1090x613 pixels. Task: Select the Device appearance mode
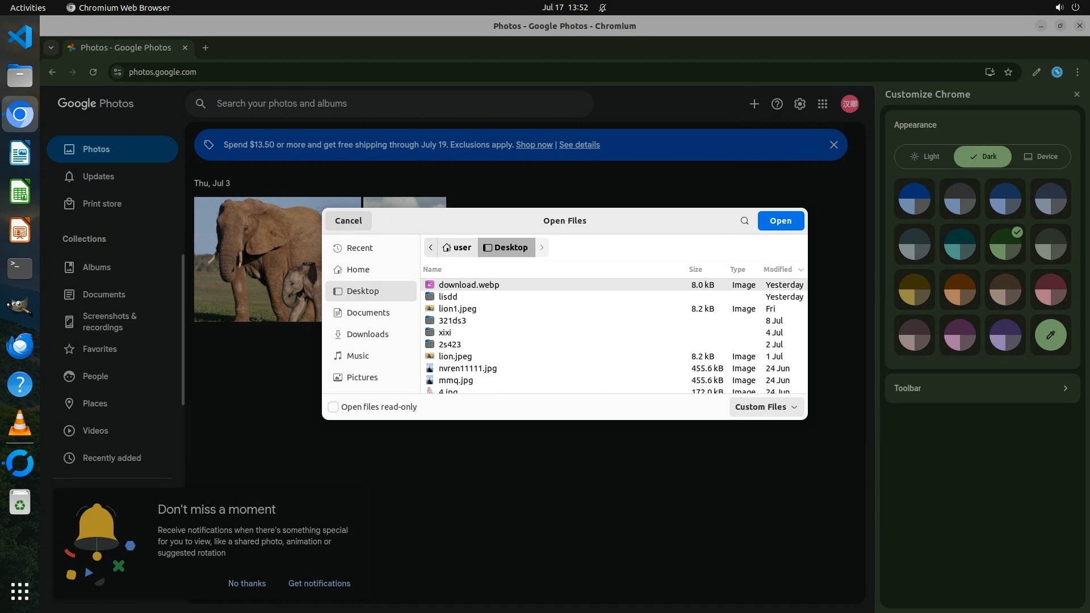pos(1041,157)
